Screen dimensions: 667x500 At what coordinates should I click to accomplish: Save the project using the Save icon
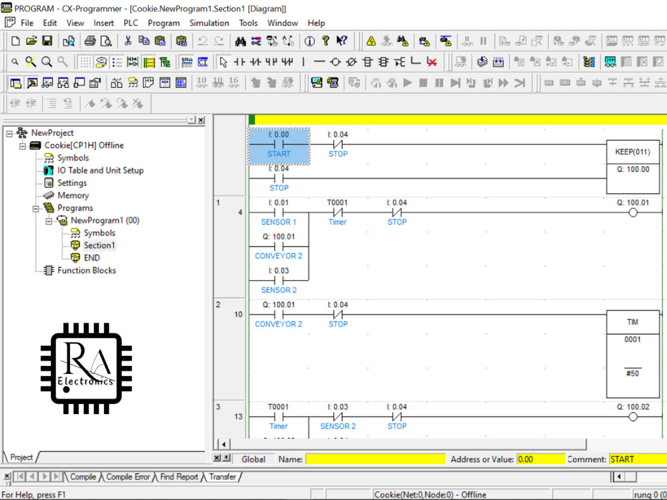[x=47, y=41]
